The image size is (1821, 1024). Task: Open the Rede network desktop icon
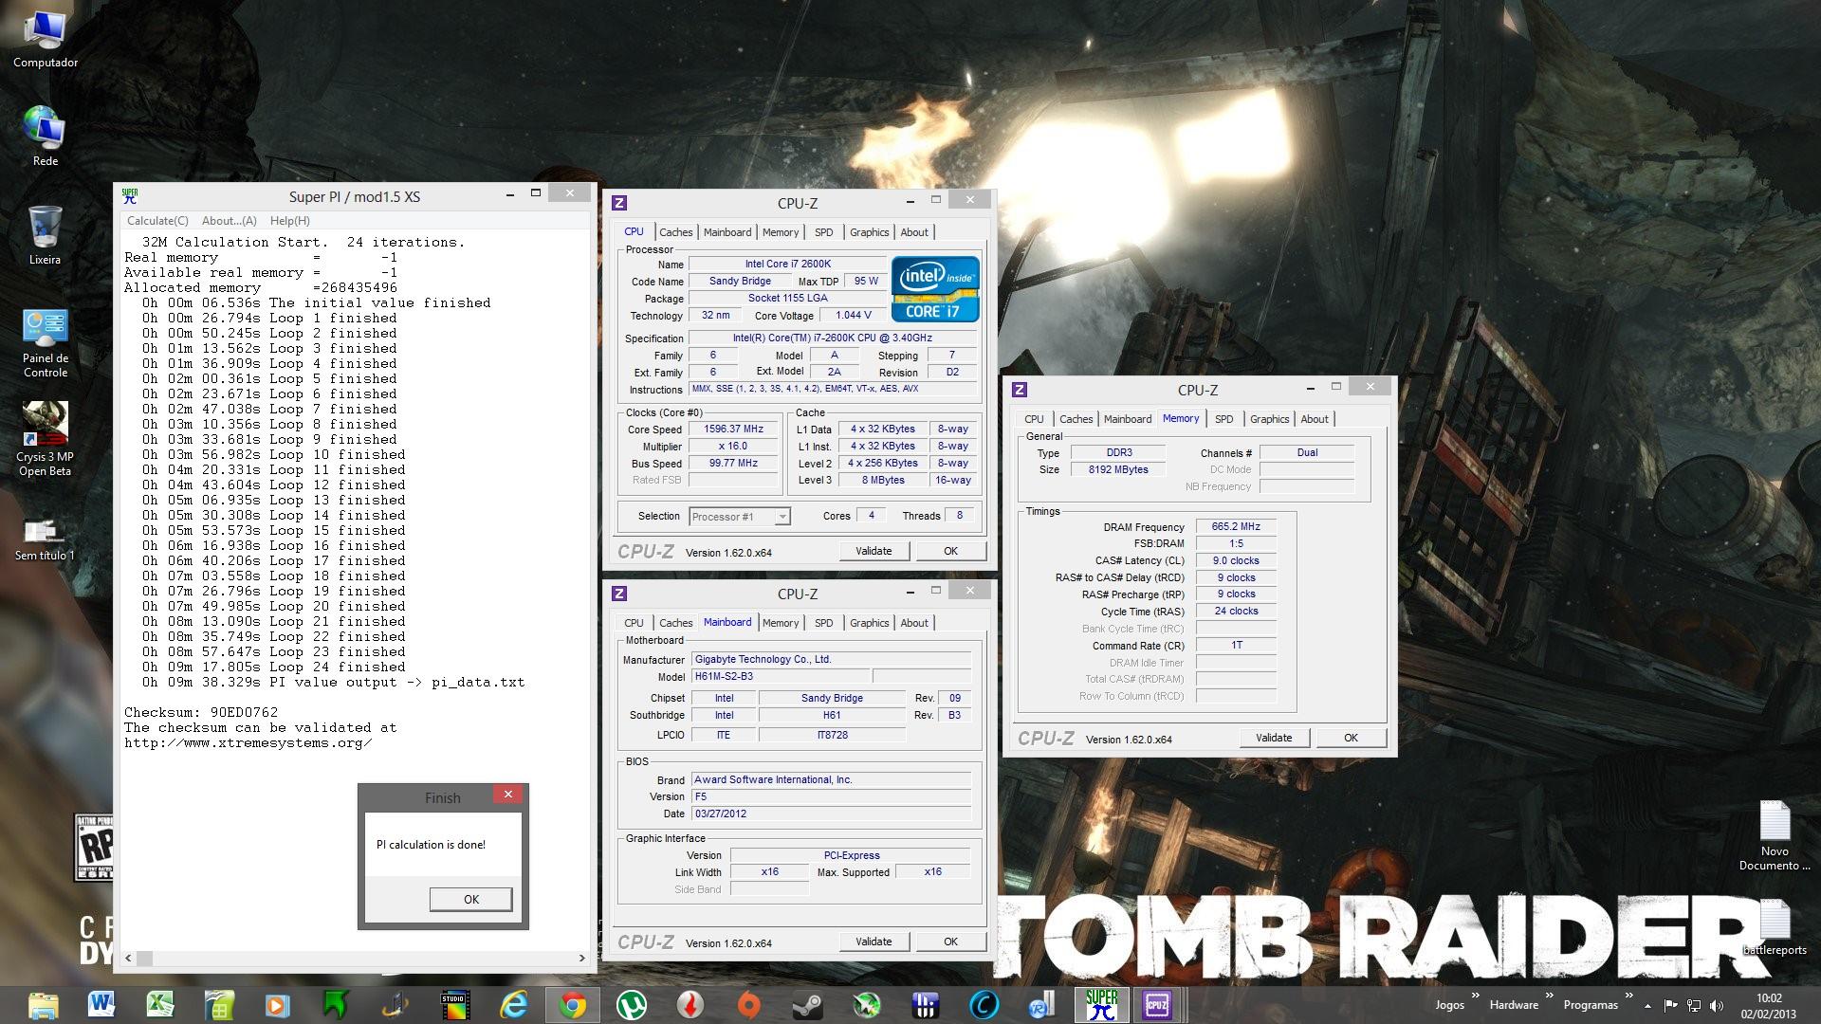[x=45, y=136]
